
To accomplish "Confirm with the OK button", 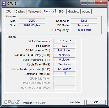I will tap(96, 102).
